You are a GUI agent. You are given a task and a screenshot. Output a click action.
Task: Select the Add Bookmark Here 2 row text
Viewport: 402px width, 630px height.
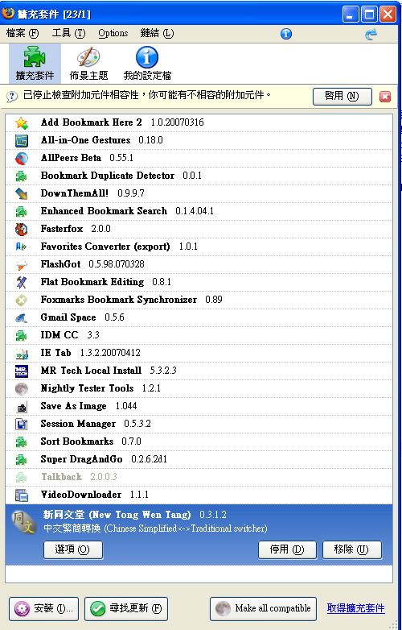tap(122, 122)
